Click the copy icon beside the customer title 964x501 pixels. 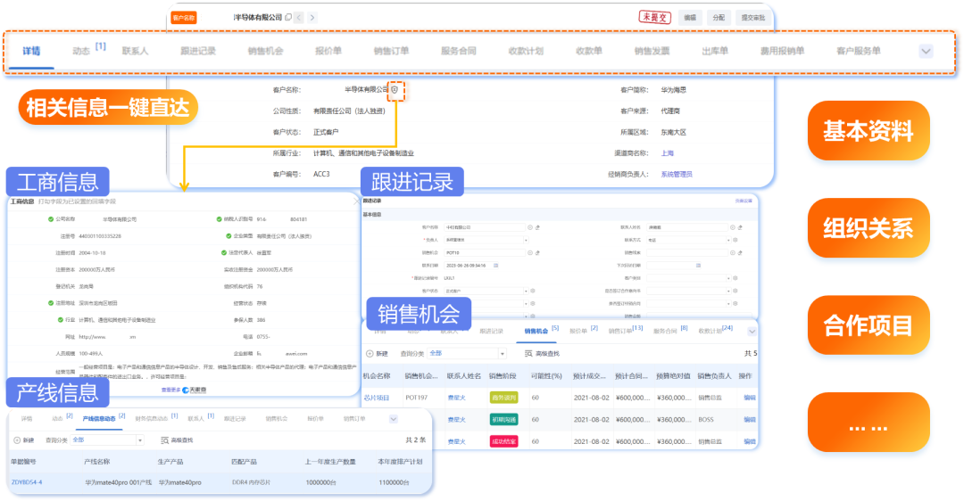[x=287, y=17]
